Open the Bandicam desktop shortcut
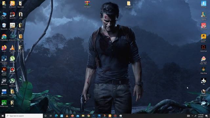This screenshot has width=210, height=118. click(x=12, y=70)
